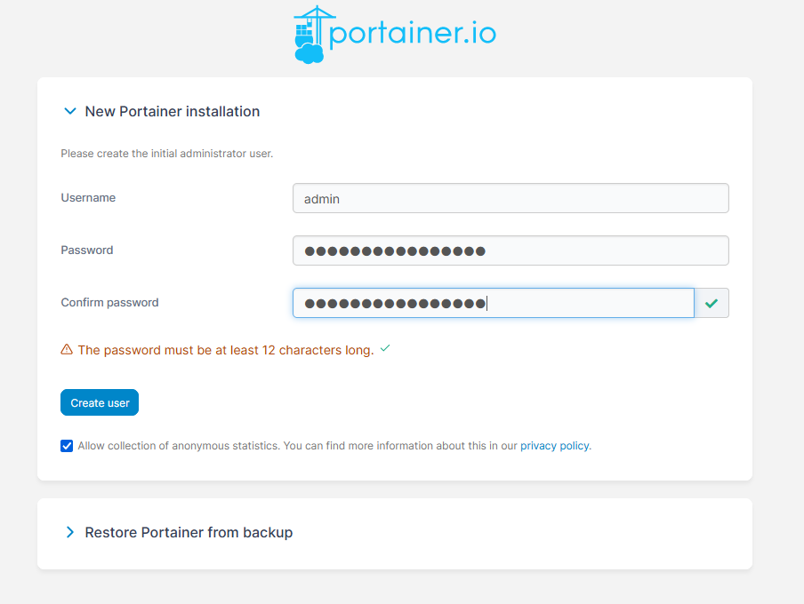Focus the Username field containing admin
This screenshot has height=604, width=804.
pos(511,198)
